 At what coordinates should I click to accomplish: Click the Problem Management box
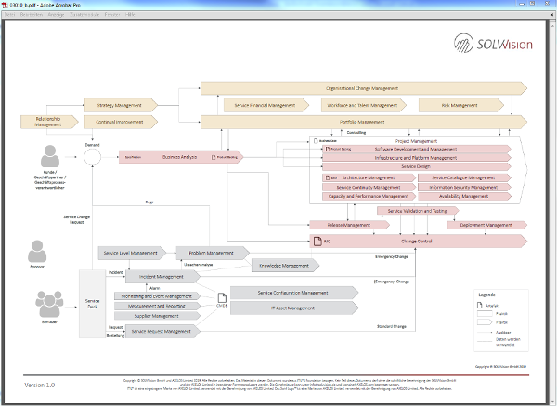[x=207, y=253]
